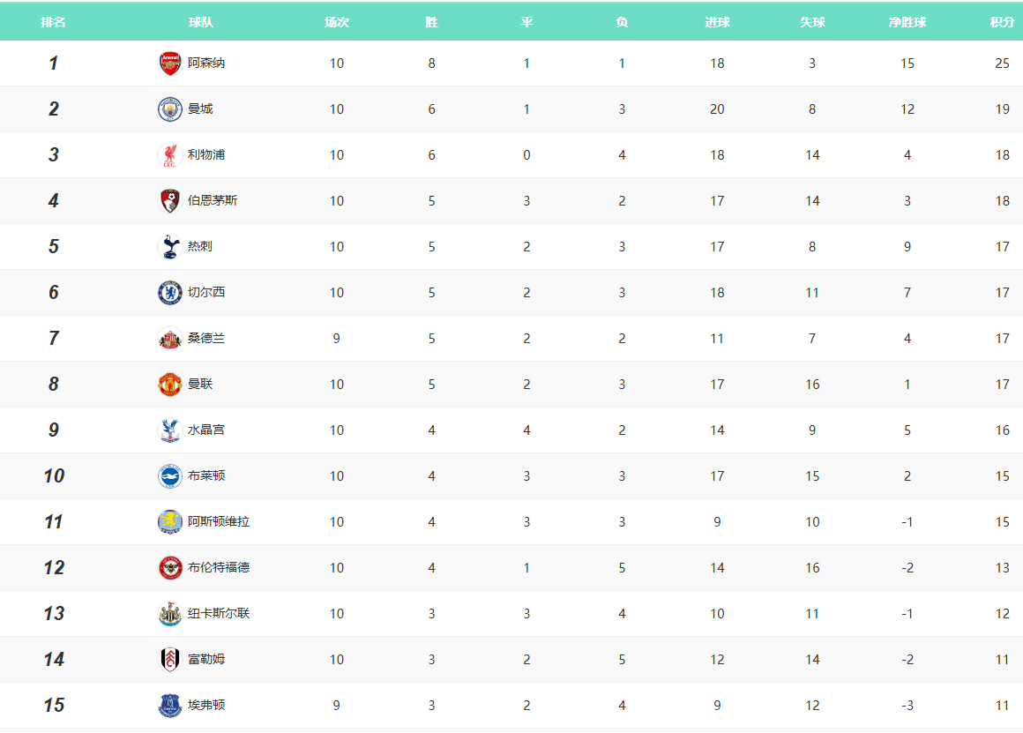This screenshot has height=733, width=1023.
Task: Click the Crystal Palace eagle badge
Action: pyautogui.click(x=170, y=430)
